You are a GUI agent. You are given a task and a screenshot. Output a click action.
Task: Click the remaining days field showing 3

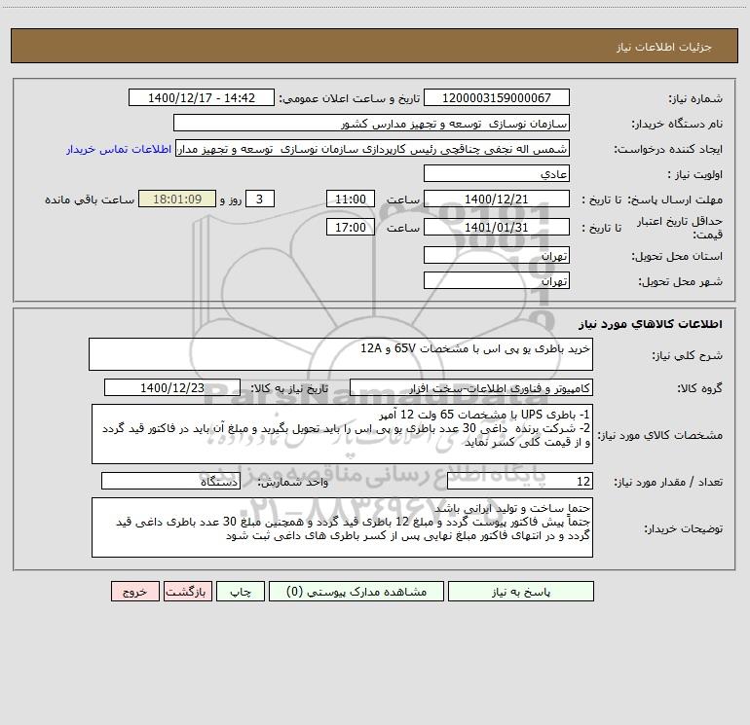point(260,199)
